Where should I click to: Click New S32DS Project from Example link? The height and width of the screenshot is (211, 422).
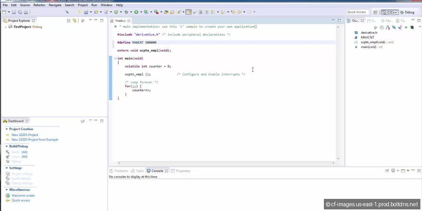pos(35,140)
